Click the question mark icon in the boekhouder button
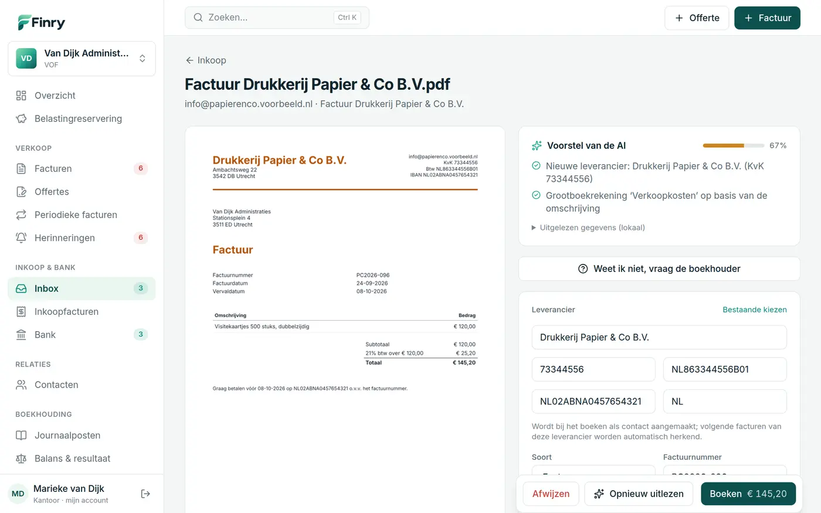Image resolution: width=821 pixels, height=513 pixels. [x=583, y=269]
